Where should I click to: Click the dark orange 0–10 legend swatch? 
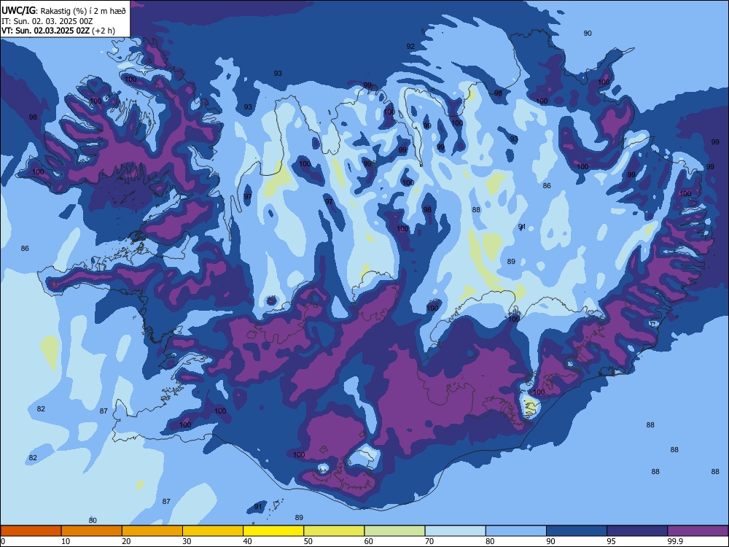tap(31, 531)
